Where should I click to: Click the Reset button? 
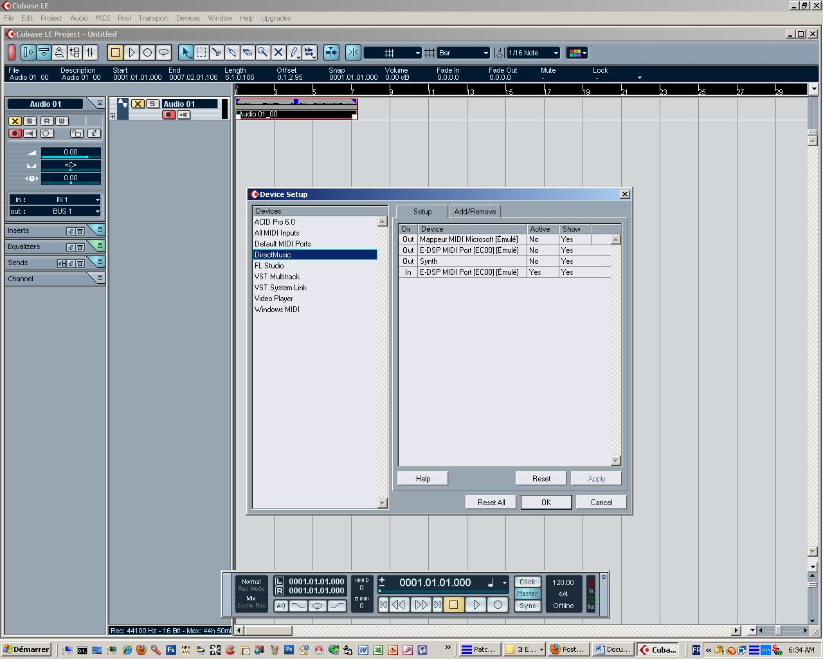tap(541, 479)
